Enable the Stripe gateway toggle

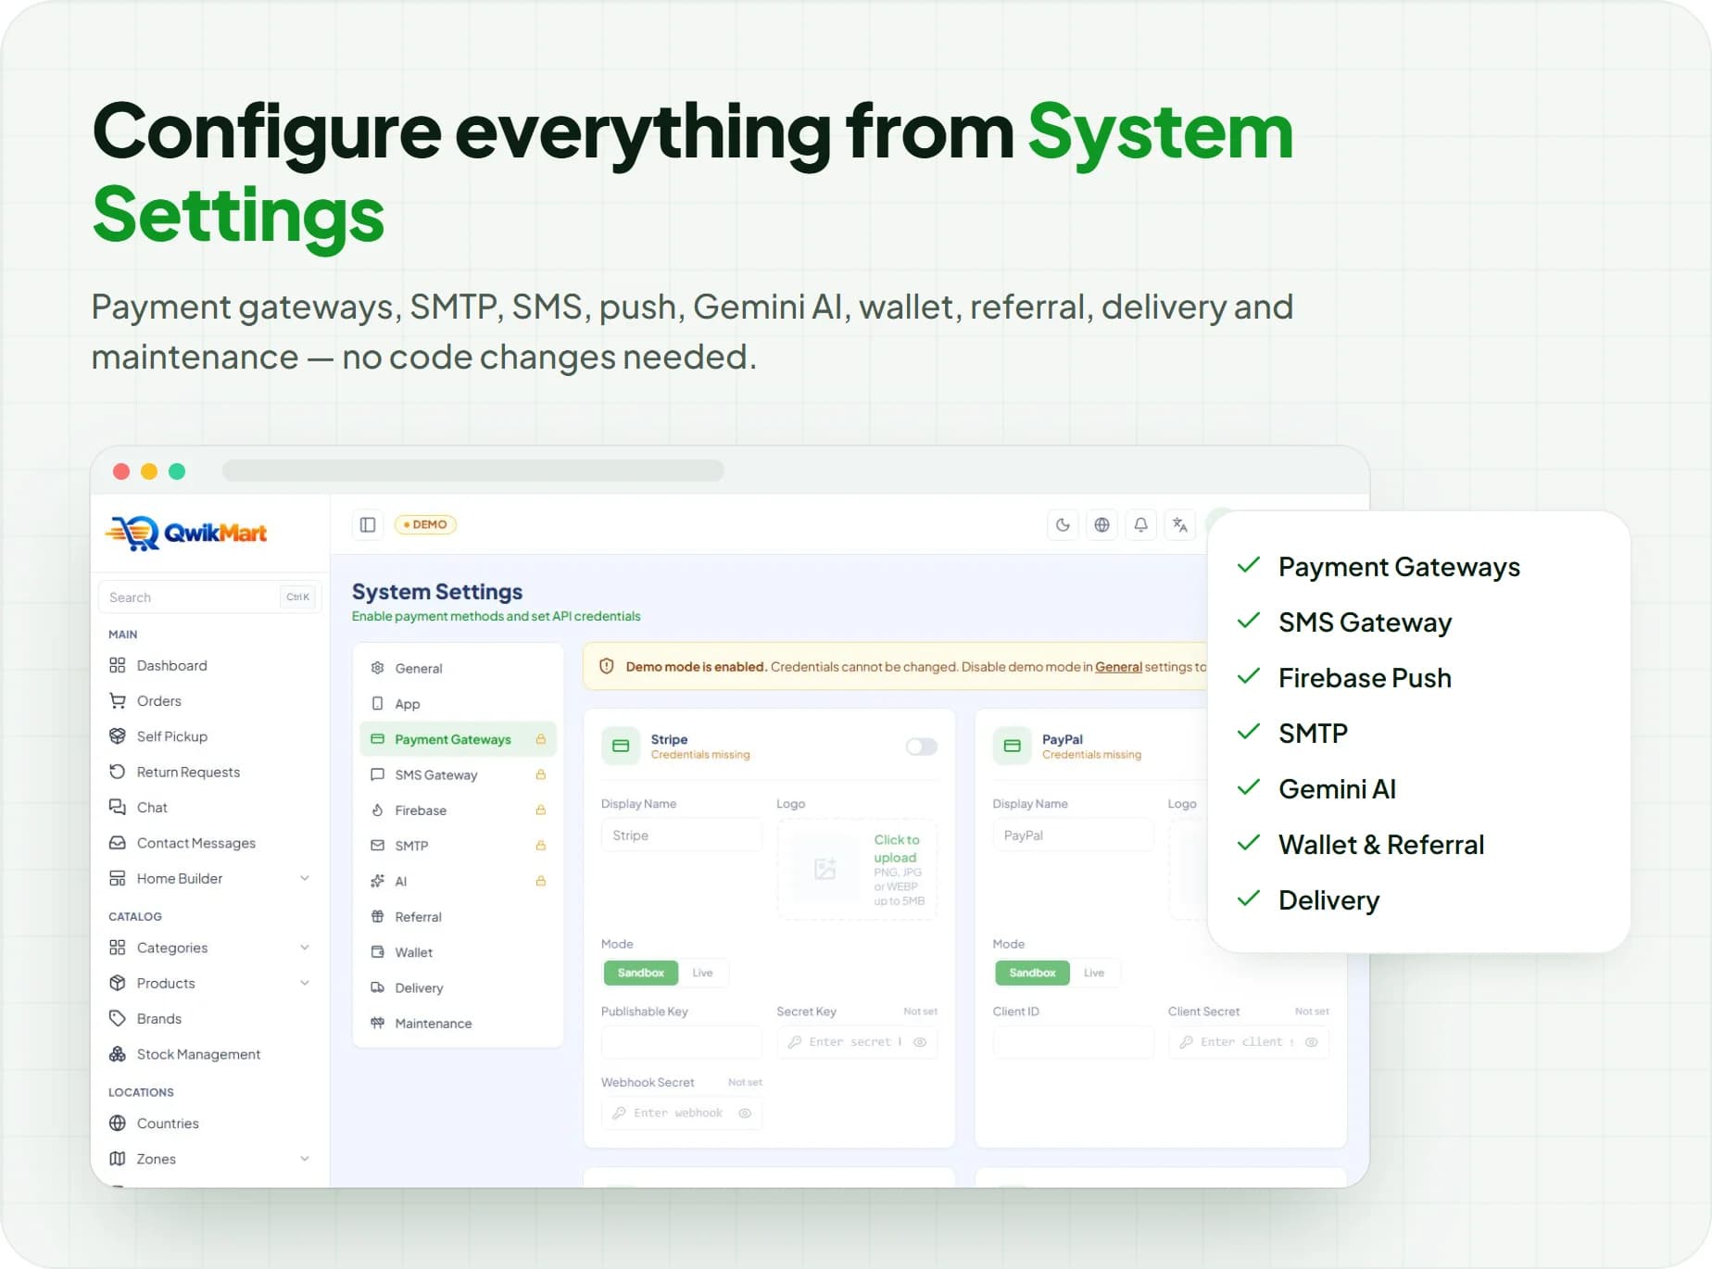(x=922, y=747)
